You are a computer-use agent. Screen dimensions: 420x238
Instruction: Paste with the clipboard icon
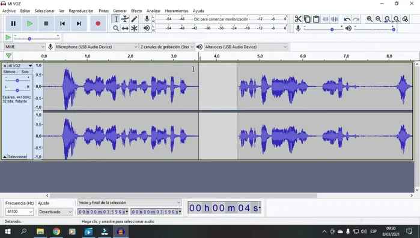tap(316, 19)
